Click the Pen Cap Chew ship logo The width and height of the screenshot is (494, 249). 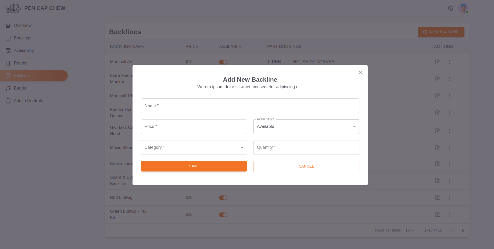point(13,8)
